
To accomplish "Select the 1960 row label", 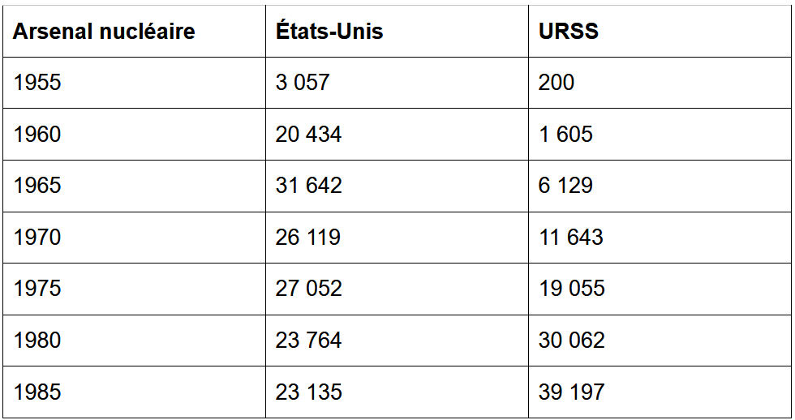I will click(x=134, y=135).
